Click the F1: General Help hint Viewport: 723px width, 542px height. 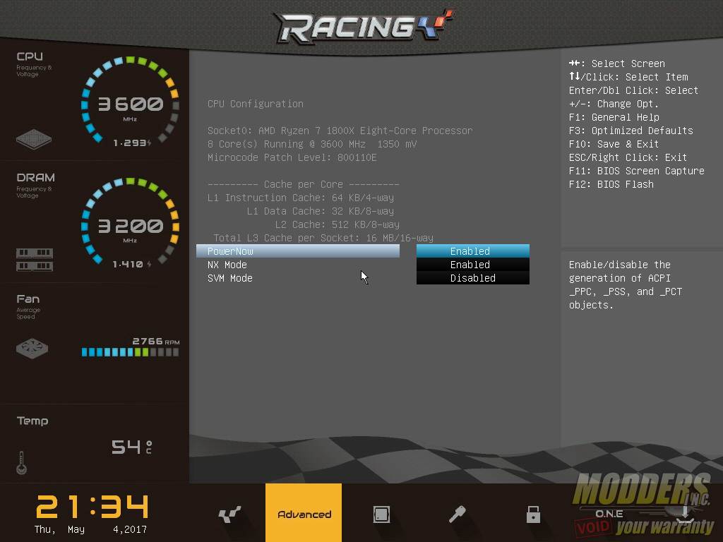pyautogui.click(x=614, y=118)
